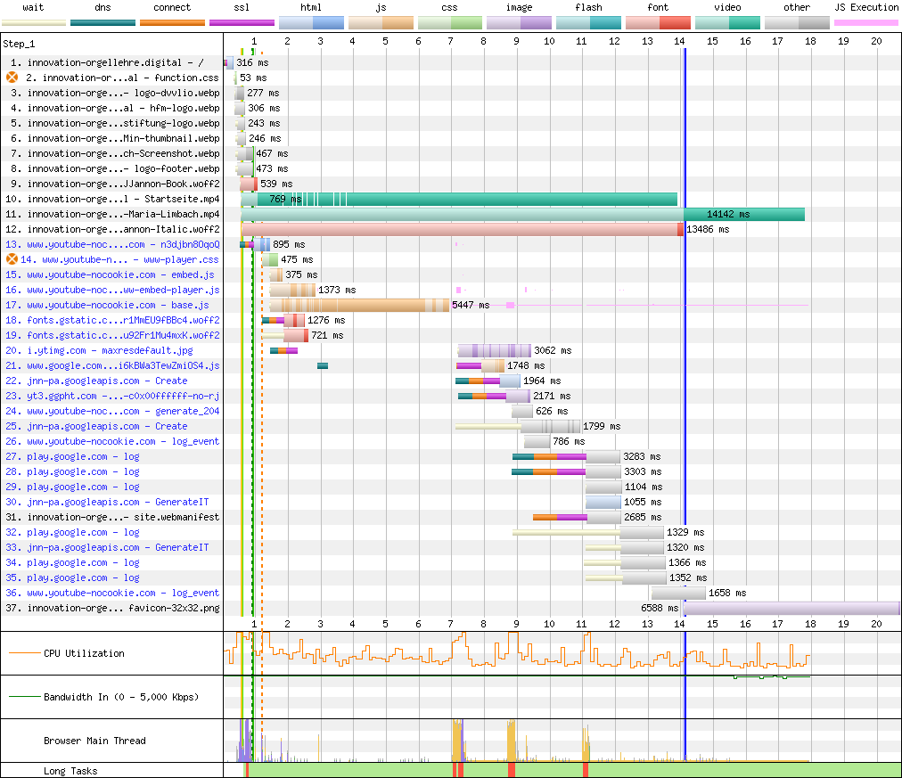Select the Long Tasks label
This screenshot has width=902, height=778.
point(70,771)
